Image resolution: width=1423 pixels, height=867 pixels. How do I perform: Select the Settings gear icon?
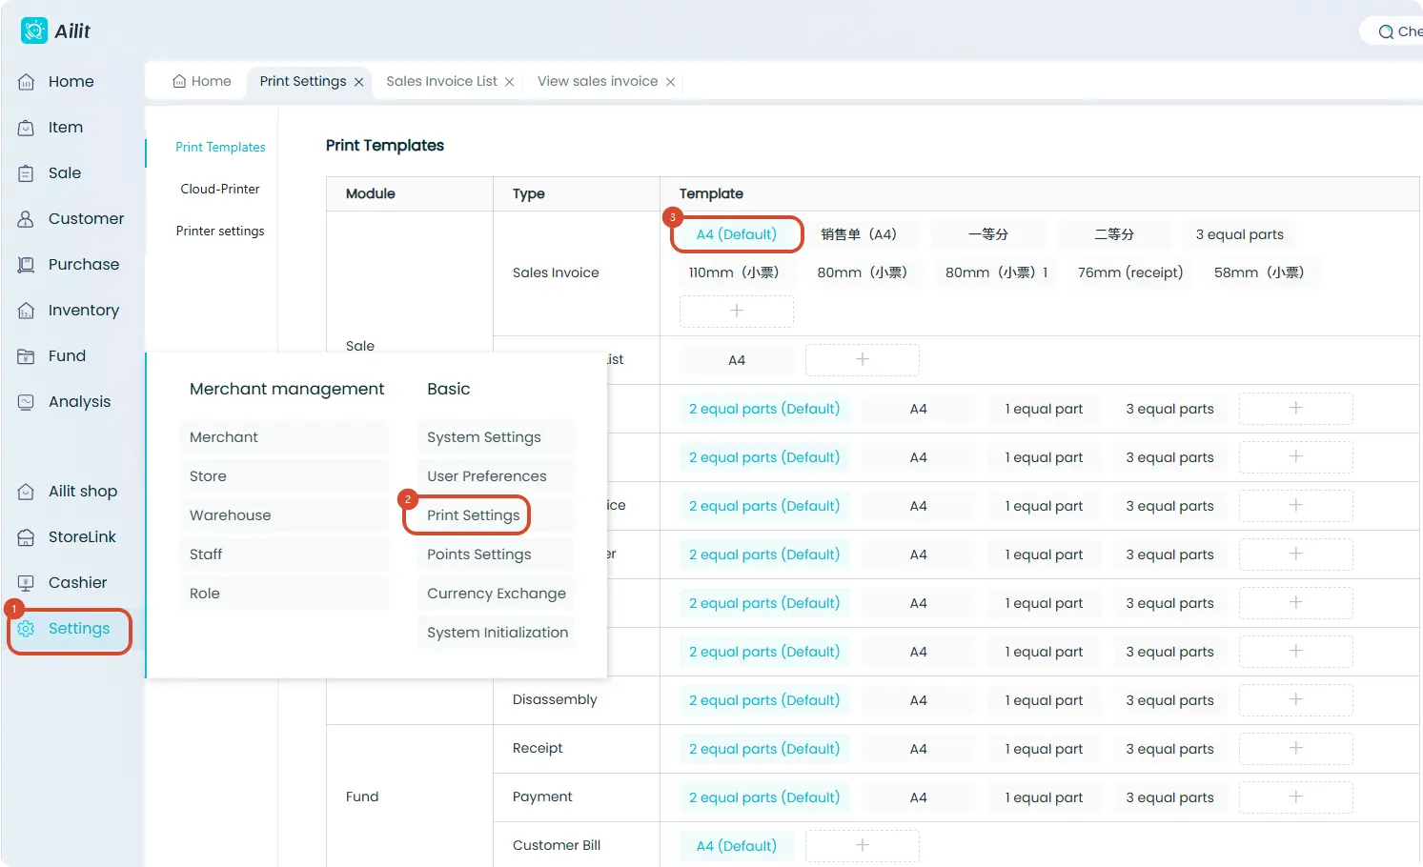(x=27, y=629)
